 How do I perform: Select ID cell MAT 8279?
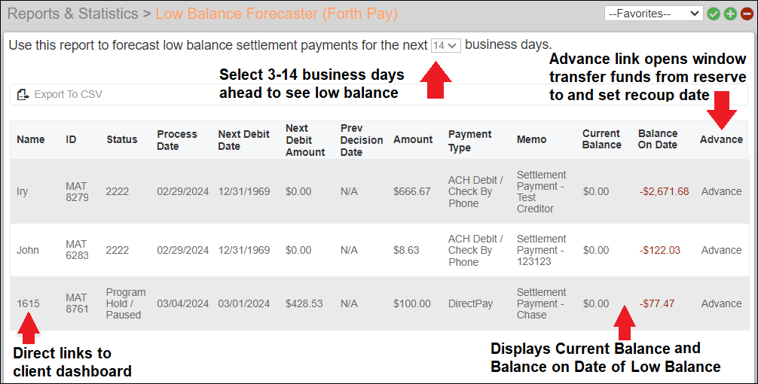tap(77, 191)
